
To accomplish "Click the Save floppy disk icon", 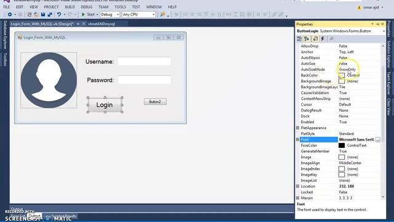I will [43, 15].
